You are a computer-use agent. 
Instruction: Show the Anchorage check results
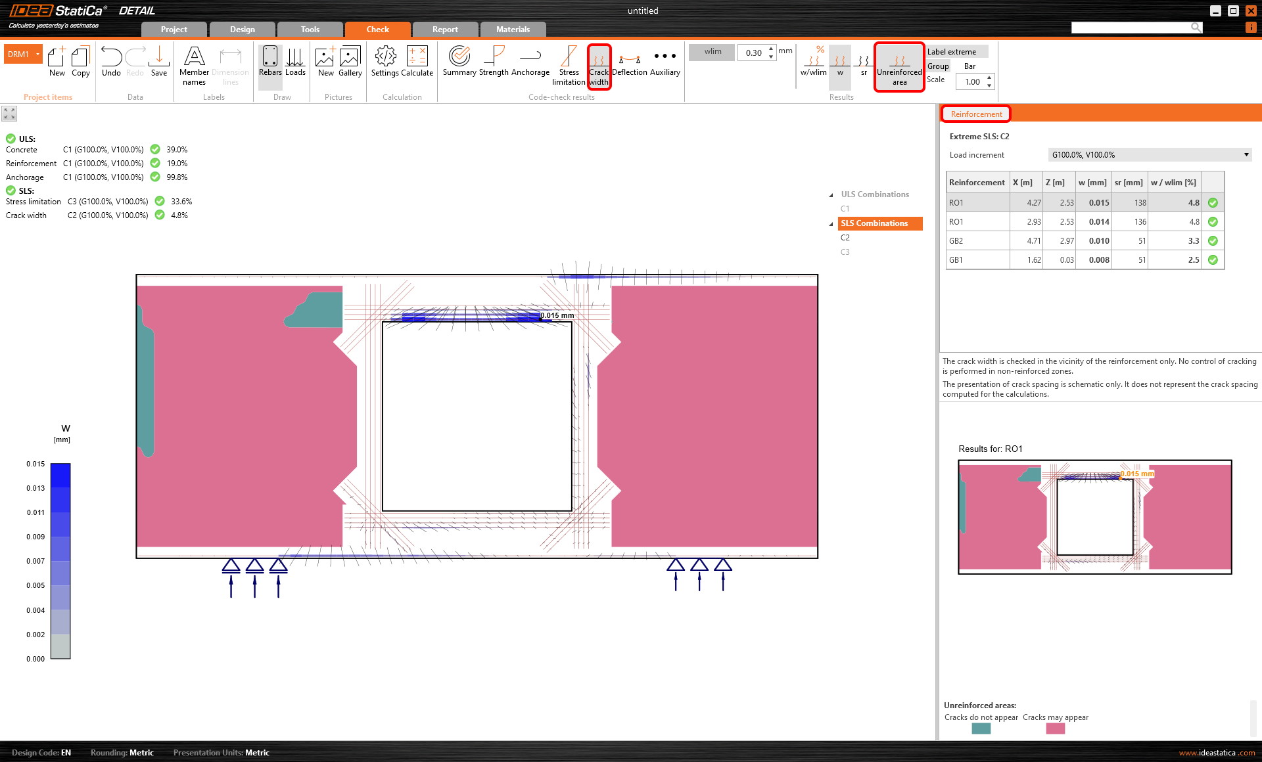point(530,62)
